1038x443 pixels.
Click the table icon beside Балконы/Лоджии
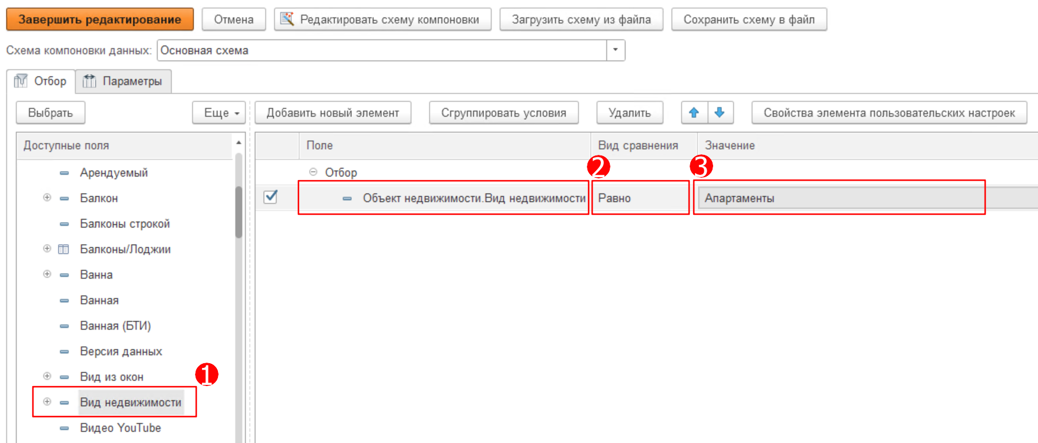[x=63, y=249]
